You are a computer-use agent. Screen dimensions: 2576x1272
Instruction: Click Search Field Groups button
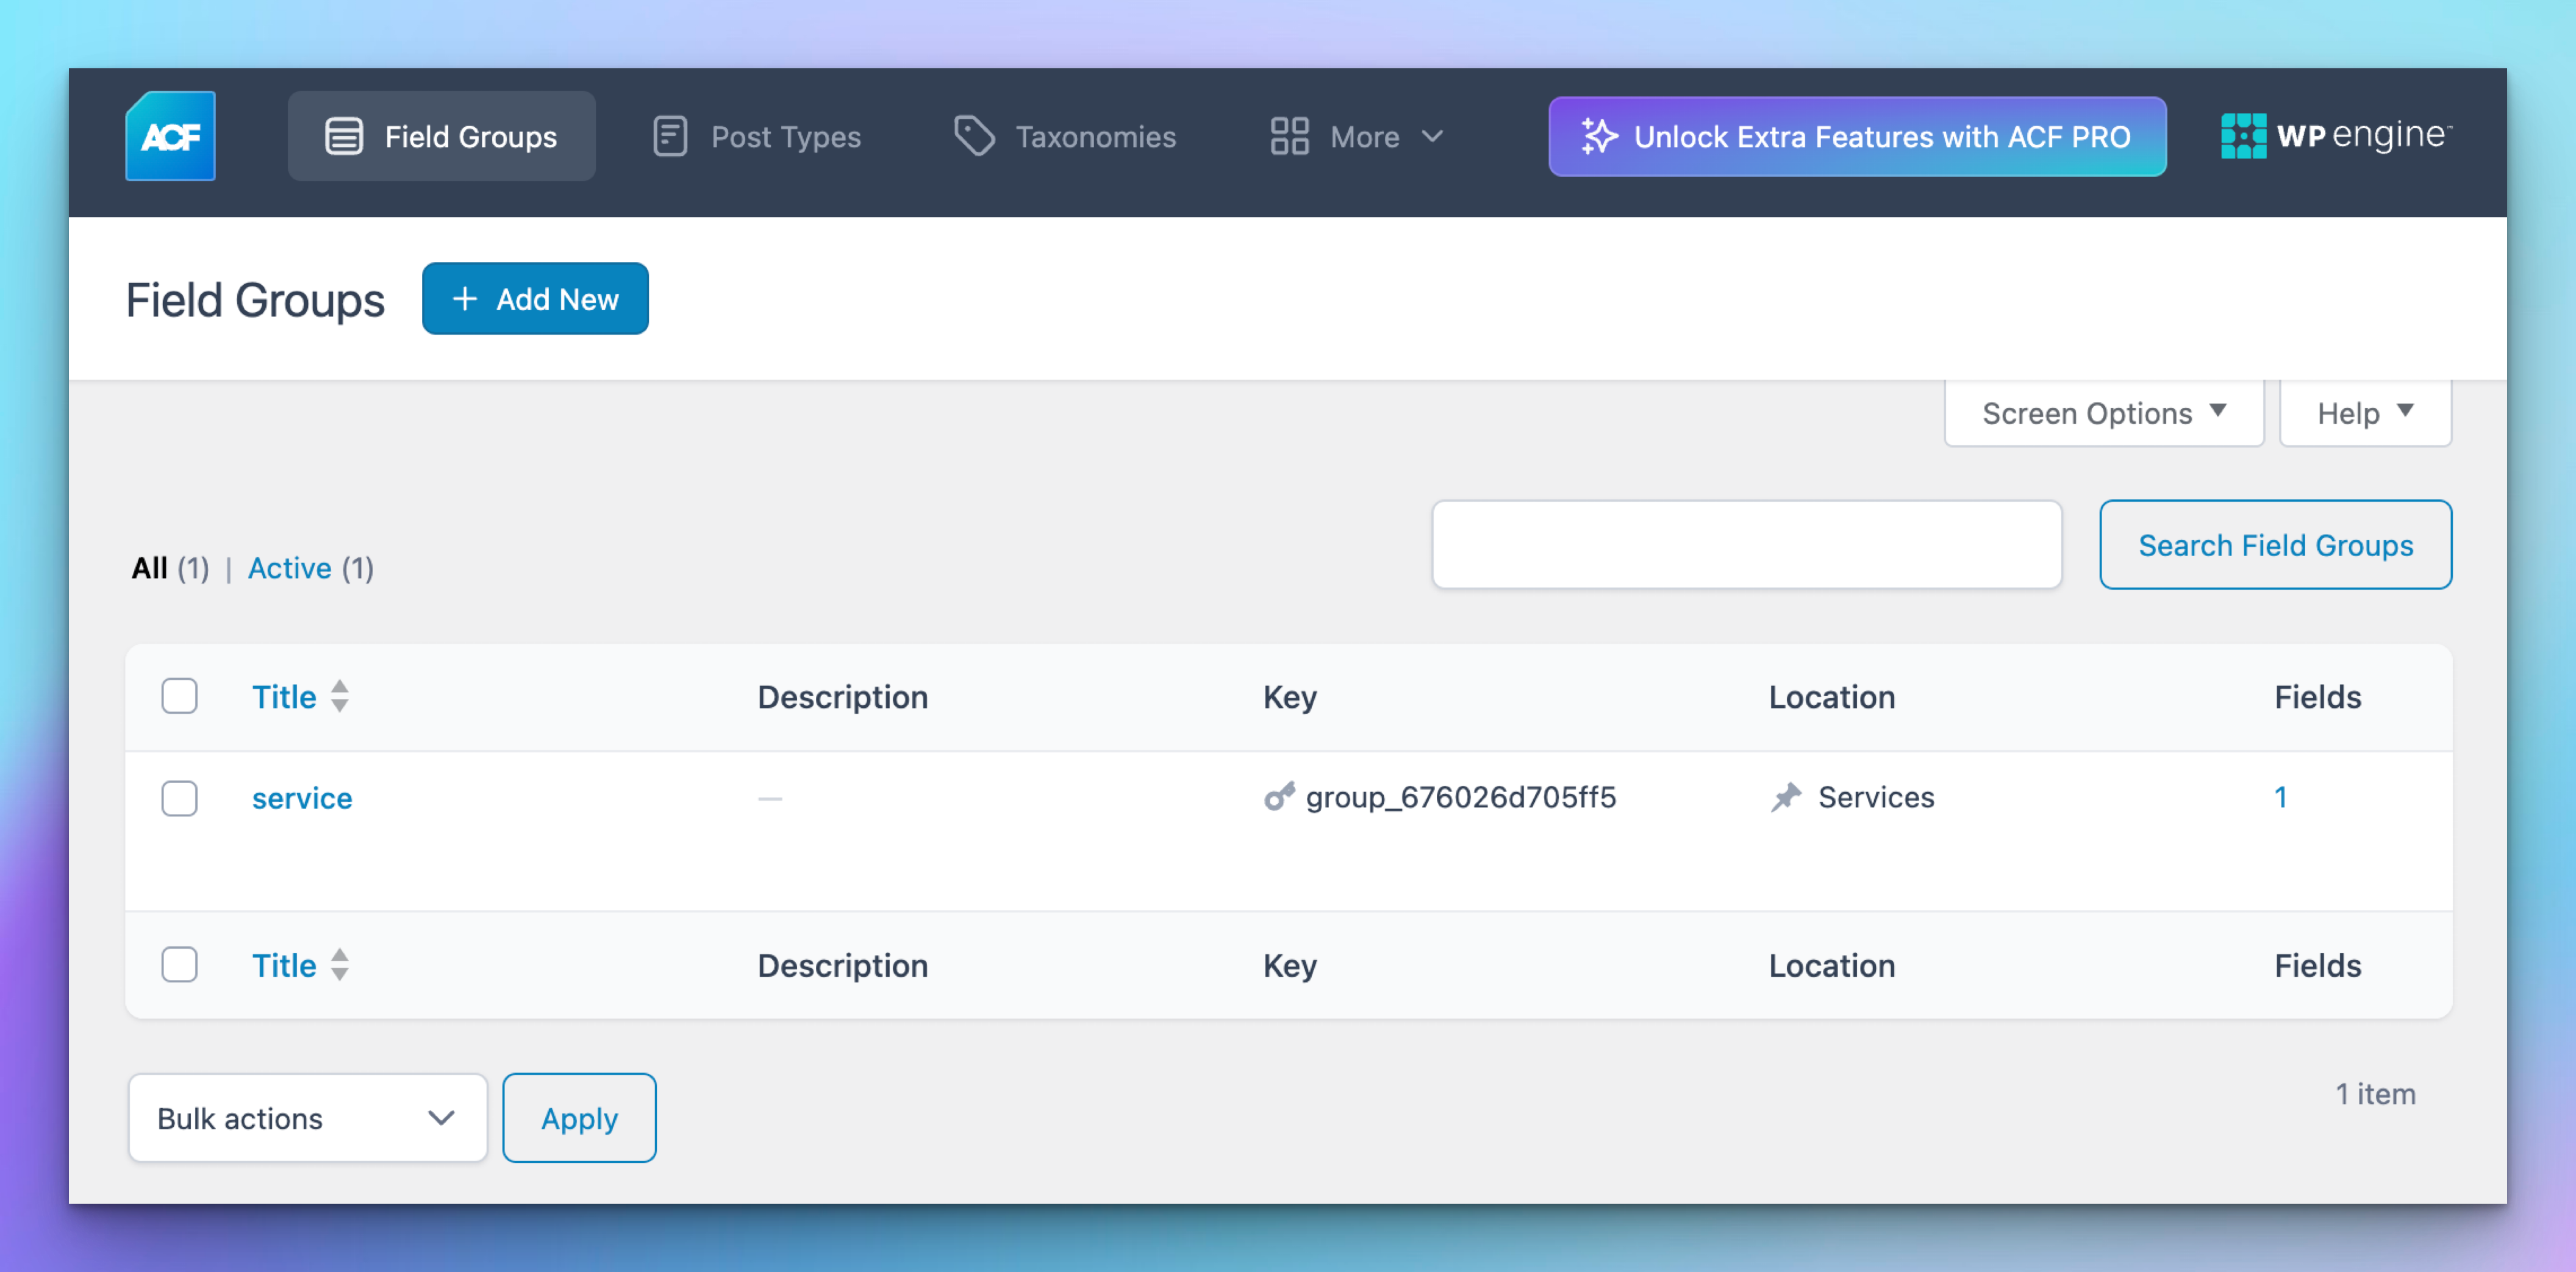tap(2275, 545)
